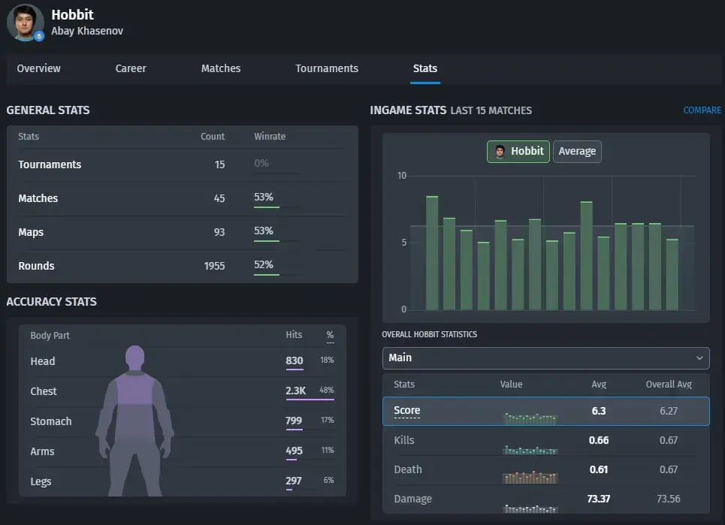Image resolution: width=725 pixels, height=525 pixels.
Task: Toggle the % column header in accuracy stats
Action: (330, 335)
